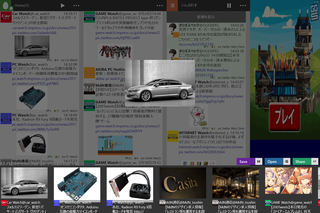
Task: Open the Gunpla robots image in GAME Watch tweet
Action: 115,52
